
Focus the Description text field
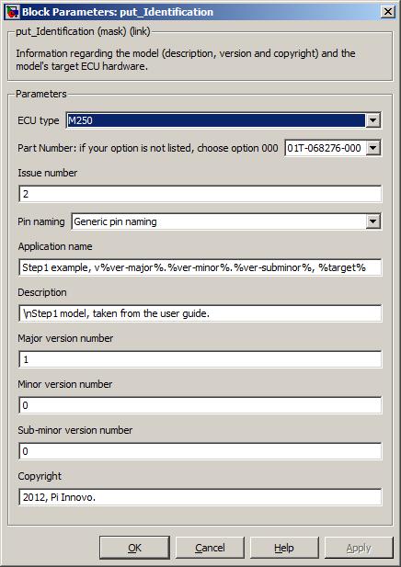tap(200, 313)
